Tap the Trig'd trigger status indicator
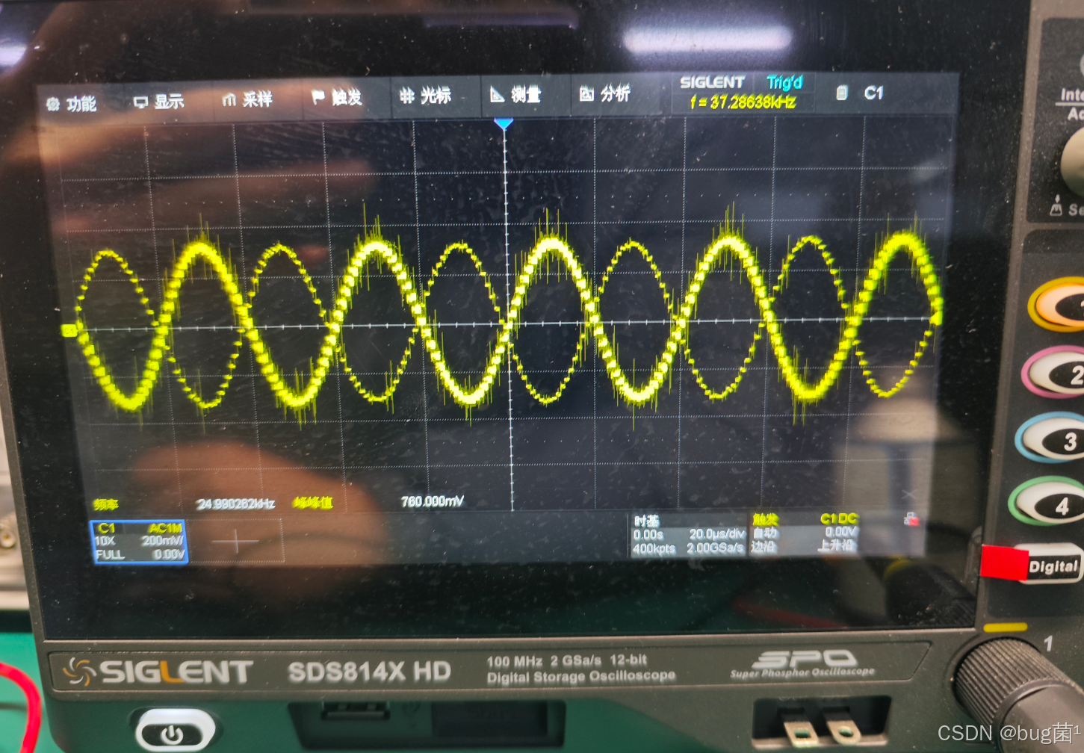The height and width of the screenshot is (753, 1084). [784, 82]
